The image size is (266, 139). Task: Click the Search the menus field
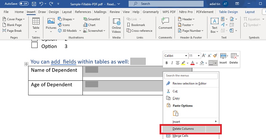pyautogui.click(x=191, y=76)
